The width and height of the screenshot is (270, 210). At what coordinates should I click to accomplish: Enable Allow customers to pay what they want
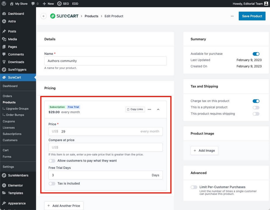[52, 161]
